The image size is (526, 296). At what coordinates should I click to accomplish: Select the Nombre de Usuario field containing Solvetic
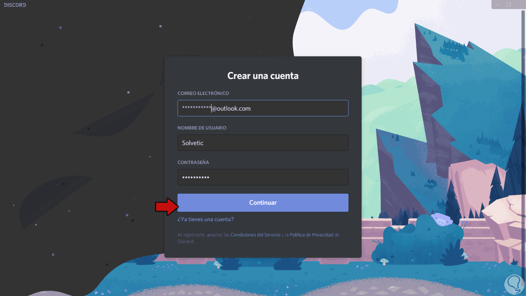(263, 143)
